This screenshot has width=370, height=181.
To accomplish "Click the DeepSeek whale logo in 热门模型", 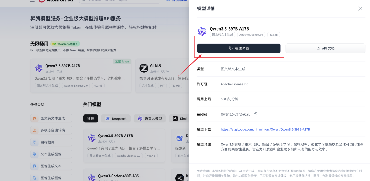I will (180, 138).
